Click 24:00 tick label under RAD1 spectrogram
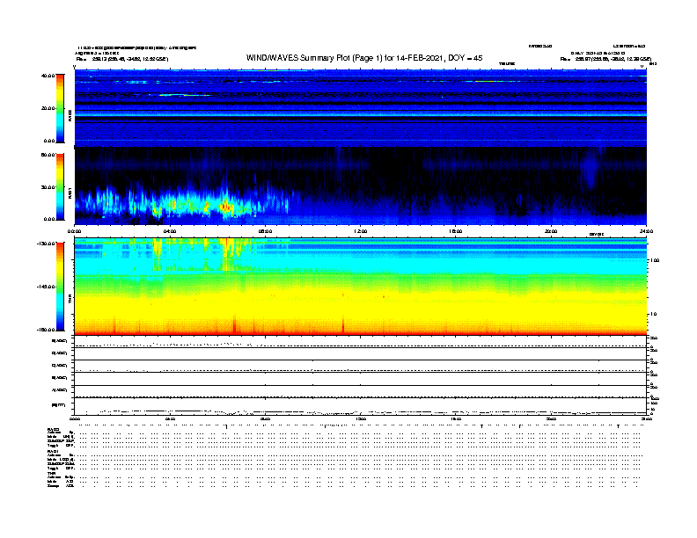697x538 pixels. (646, 231)
